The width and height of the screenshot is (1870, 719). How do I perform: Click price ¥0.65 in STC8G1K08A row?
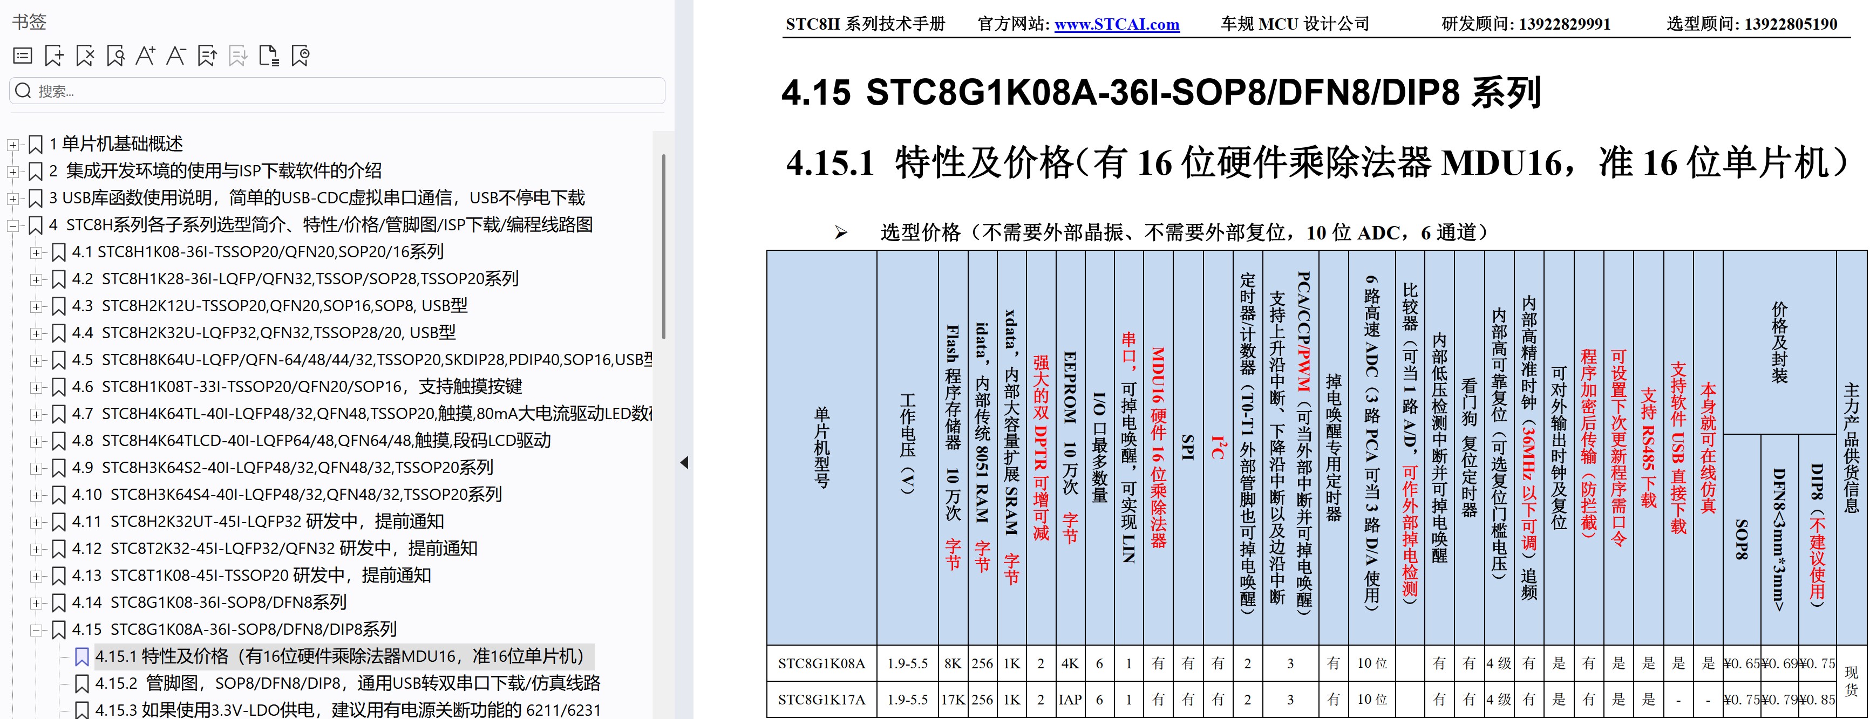pyautogui.click(x=1741, y=664)
